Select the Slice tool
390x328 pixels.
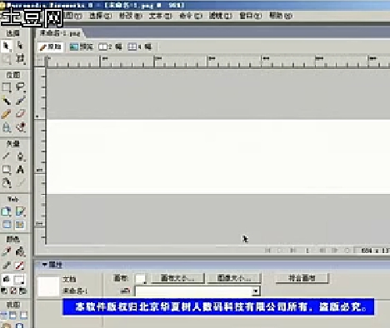coord(20,211)
